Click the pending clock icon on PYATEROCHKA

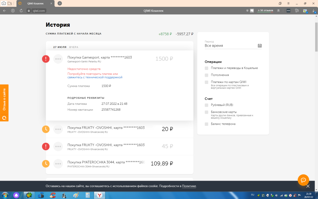point(46,164)
